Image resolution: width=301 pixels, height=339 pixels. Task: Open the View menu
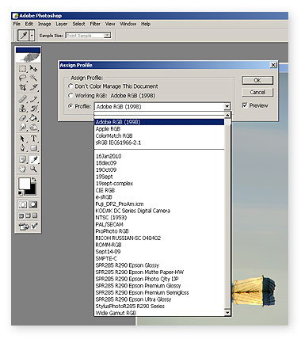pos(110,24)
